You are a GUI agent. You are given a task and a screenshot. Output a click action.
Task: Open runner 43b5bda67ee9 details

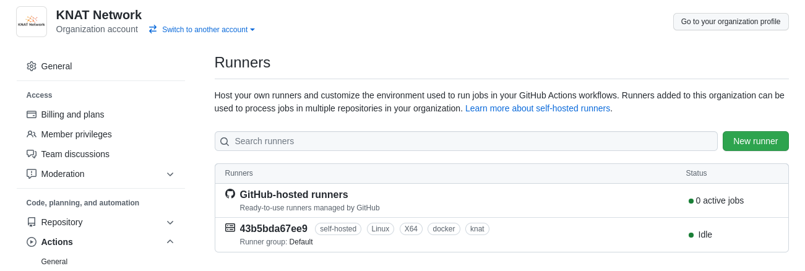pyautogui.click(x=273, y=228)
